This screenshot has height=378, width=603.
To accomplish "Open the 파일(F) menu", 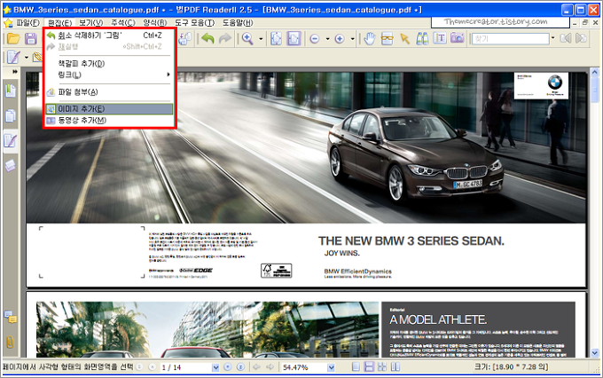I will pos(28,23).
